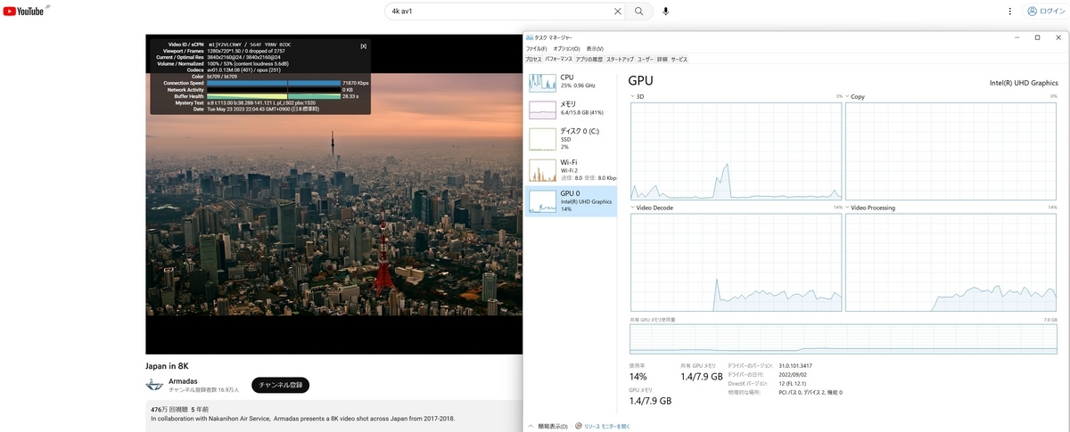Open the Copy graph engine dropdown
1070x432 pixels.
pos(854,96)
